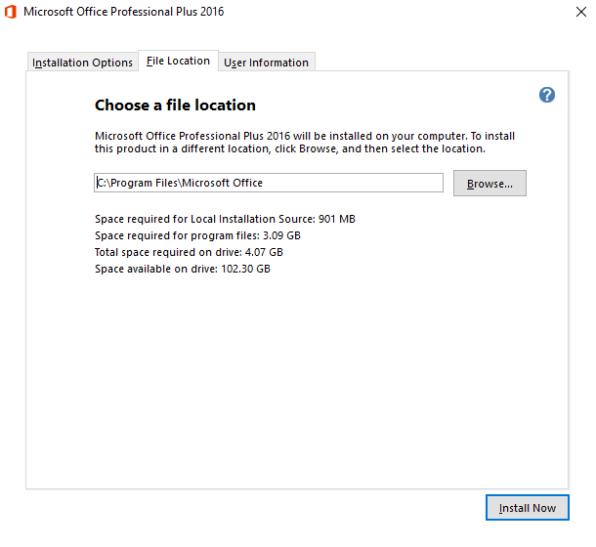Select the File Location tab
Image resolution: width=596 pixels, height=547 pixels.
(x=178, y=61)
